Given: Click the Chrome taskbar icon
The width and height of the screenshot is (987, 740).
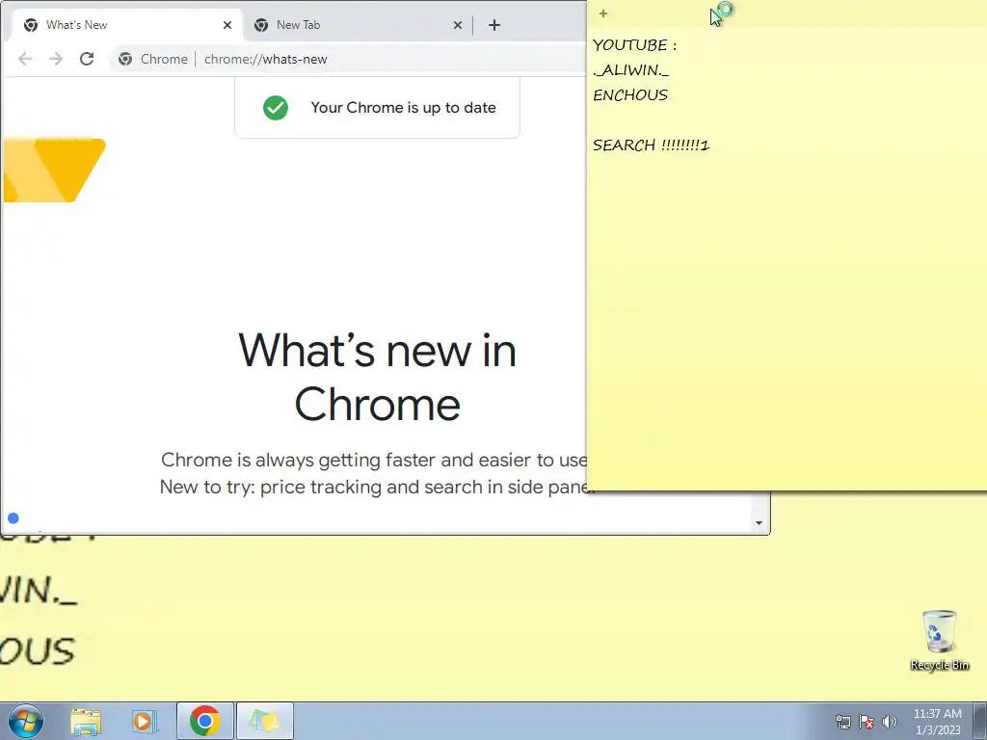Looking at the screenshot, I should [x=204, y=721].
